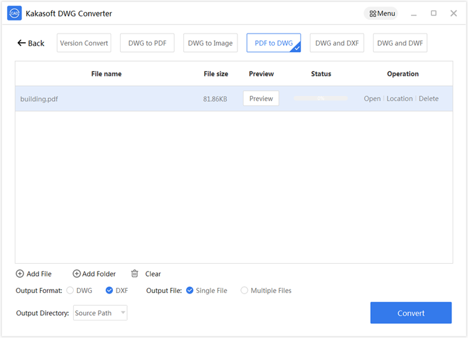The height and width of the screenshot is (338, 468).
Task: Click the 81.86KB file size cell
Action: [215, 99]
